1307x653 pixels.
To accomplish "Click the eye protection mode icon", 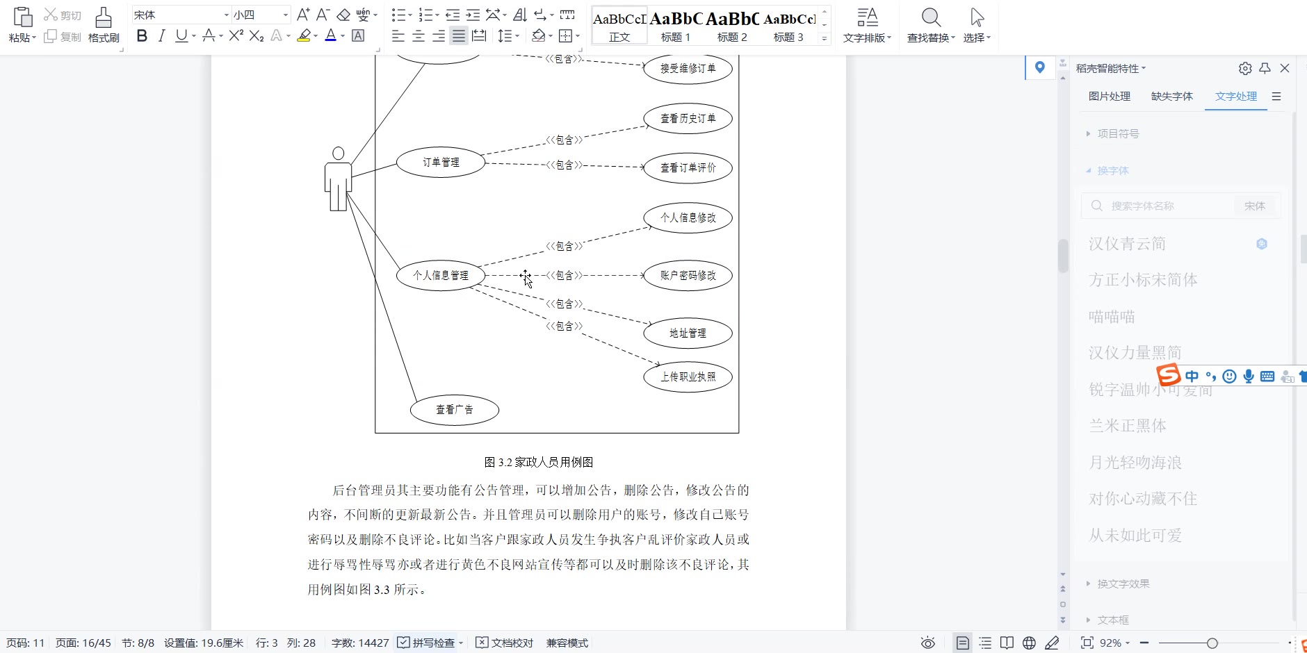I will pyautogui.click(x=928, y=643).
